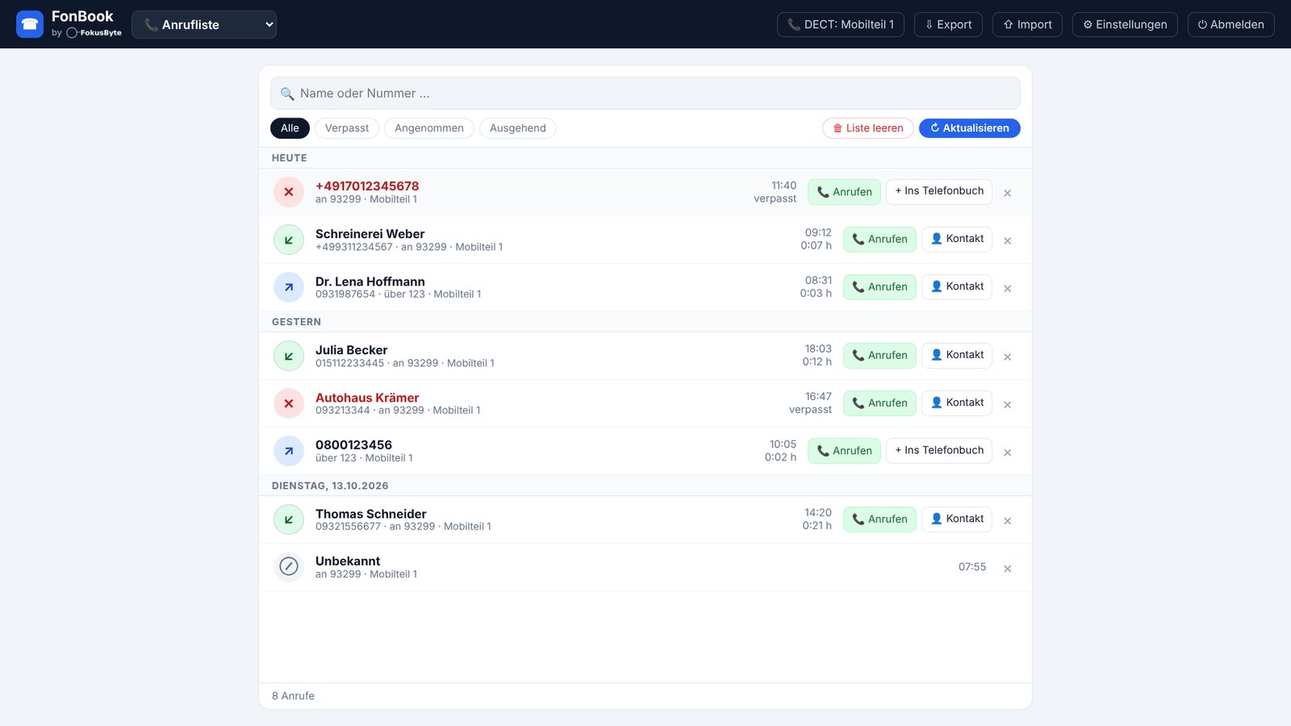Delete the Schreinerei Weber call entry

click(1007, 240)
